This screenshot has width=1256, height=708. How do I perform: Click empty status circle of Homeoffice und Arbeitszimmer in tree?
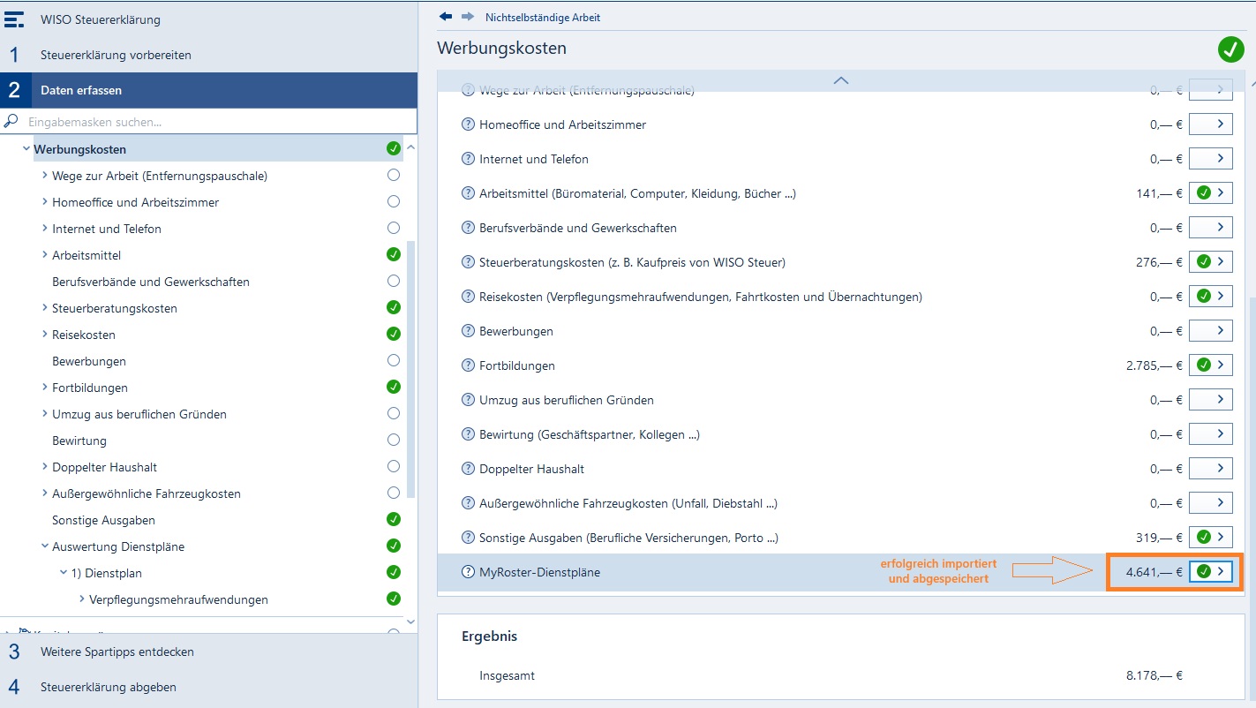pyautogui.click(x=394, y=202)
